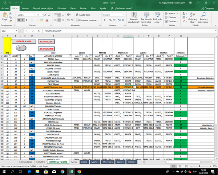The height and width of the screenshot is (175, 218).
Task: Open Columna1 filter dropdown
Action: (x=186, y=56)
